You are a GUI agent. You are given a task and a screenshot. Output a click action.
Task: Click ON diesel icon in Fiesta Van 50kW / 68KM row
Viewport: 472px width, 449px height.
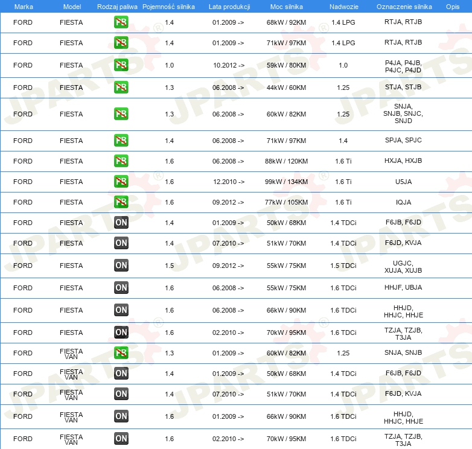tap(121, 373)
